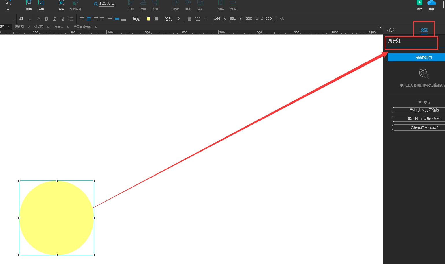Click the 底层 send to back icon
Screen dimensions: 445x264
tap(41, 3)
